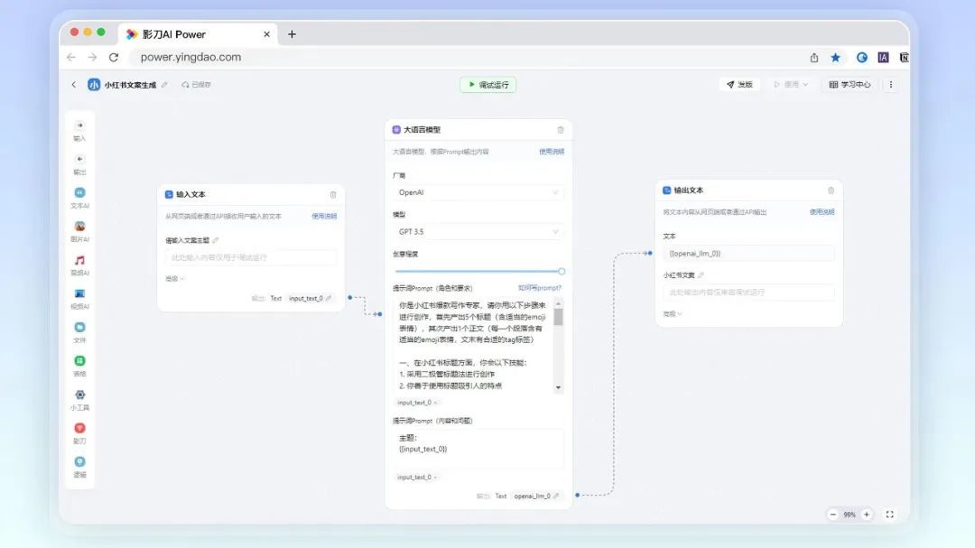The height and width of the screenshot is (548, 975).
Task: Click the 发版 publish button
Action: coord(739,85)
